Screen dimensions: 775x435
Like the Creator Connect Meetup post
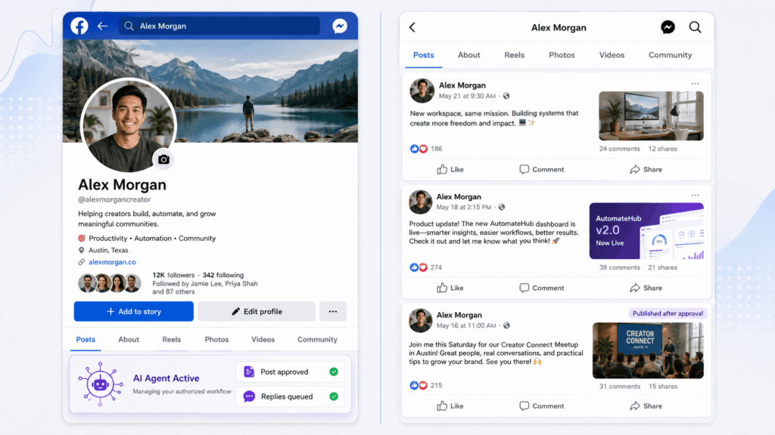tap(450, 406)
